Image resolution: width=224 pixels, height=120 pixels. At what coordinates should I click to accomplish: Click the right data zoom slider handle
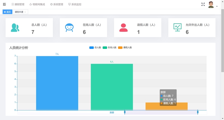pyautogui.click(x=198, y=112)
